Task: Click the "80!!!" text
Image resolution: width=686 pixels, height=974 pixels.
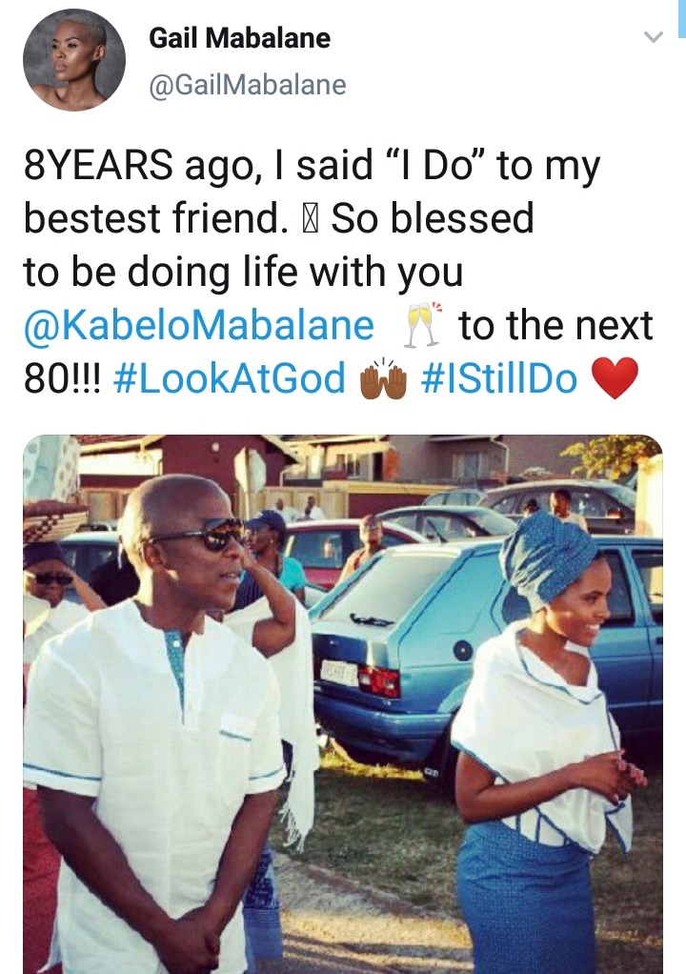Action: (62, 379)
